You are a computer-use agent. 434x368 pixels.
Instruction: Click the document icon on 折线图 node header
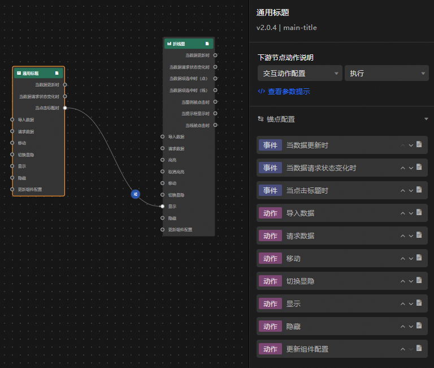click(x=207, y=44)
